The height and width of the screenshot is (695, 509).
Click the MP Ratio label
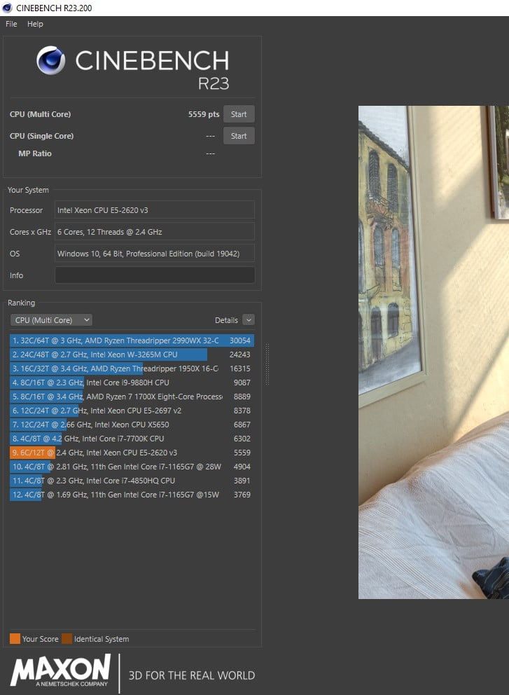point(35,153)
